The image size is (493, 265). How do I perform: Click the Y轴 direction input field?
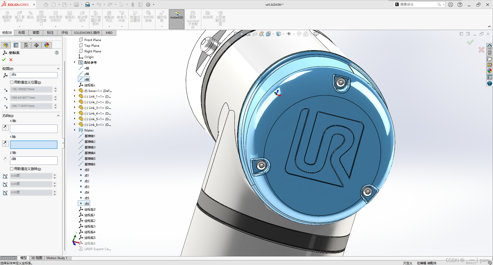coord(34,145)
